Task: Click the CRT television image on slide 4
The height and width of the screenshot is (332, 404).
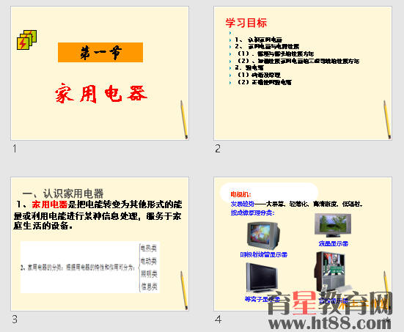Action: [x=263, y=236]
